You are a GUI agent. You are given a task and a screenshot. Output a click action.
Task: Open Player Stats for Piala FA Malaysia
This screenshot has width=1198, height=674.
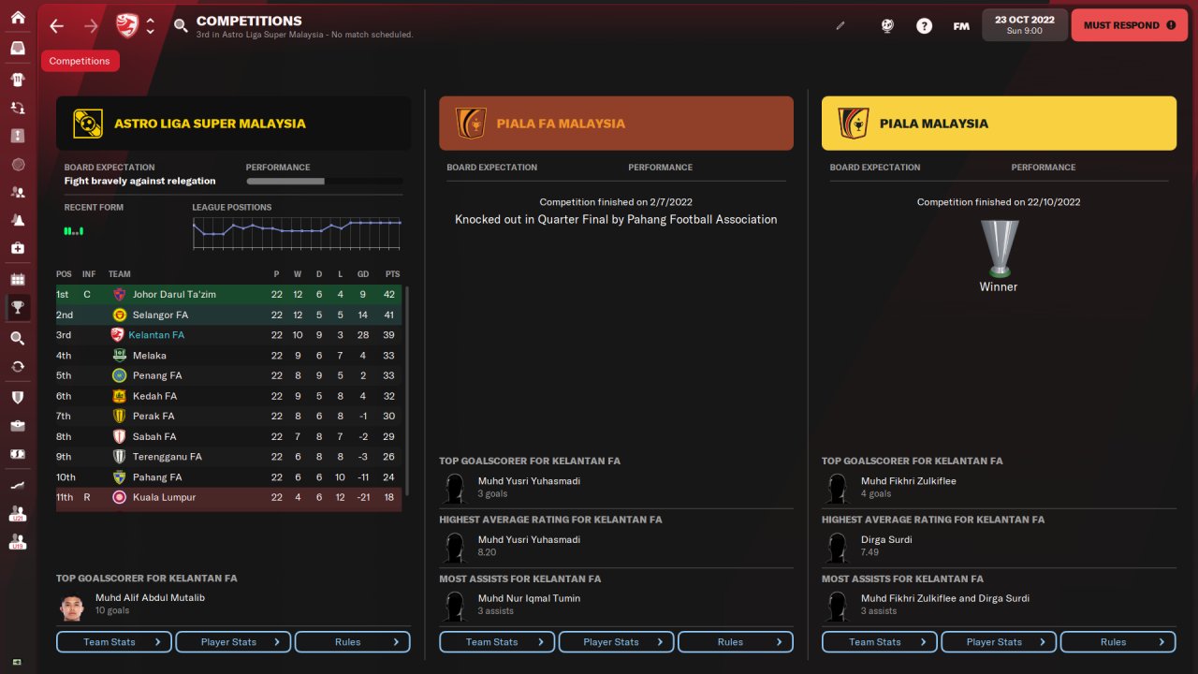pyautogui.click(x=616, y=642)
